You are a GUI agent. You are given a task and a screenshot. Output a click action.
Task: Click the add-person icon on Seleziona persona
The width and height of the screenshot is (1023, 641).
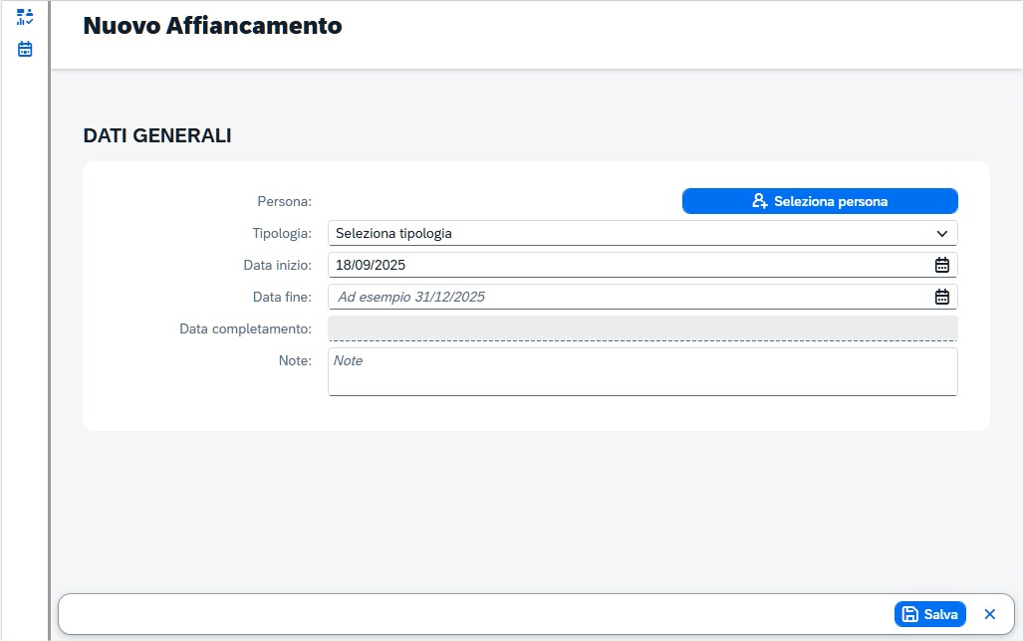point(760,201)
